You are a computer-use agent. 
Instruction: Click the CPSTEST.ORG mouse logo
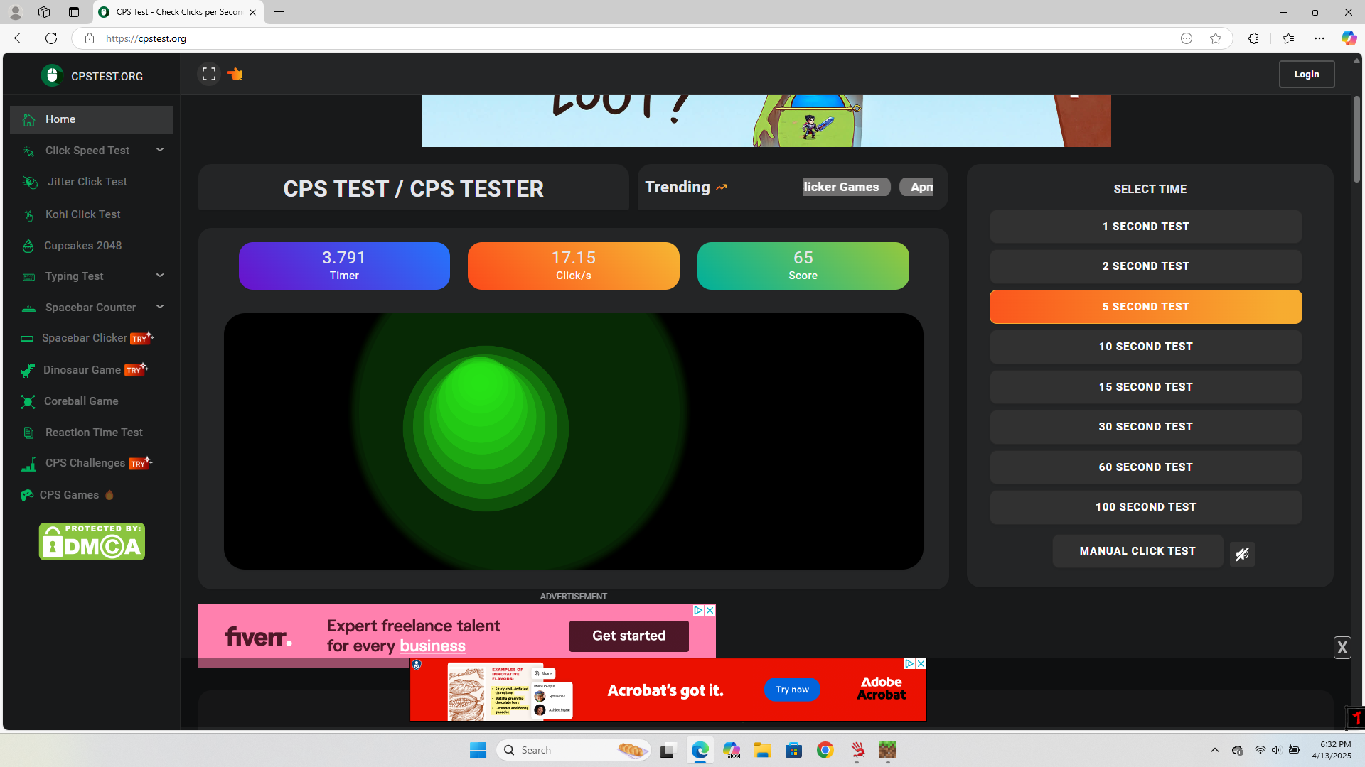point(52,75)
